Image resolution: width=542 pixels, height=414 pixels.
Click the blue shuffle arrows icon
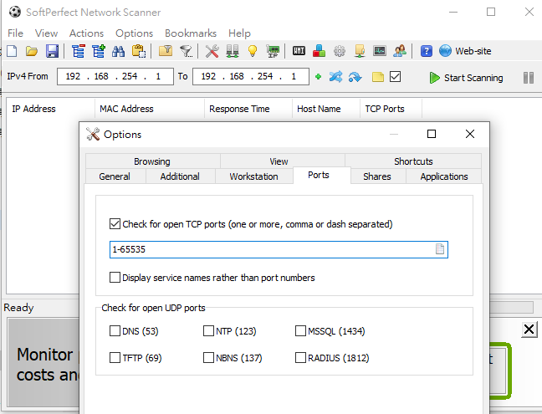[335, 77]
